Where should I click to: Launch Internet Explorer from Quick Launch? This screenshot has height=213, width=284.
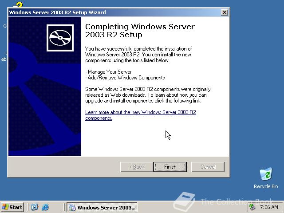pos(45,207)
